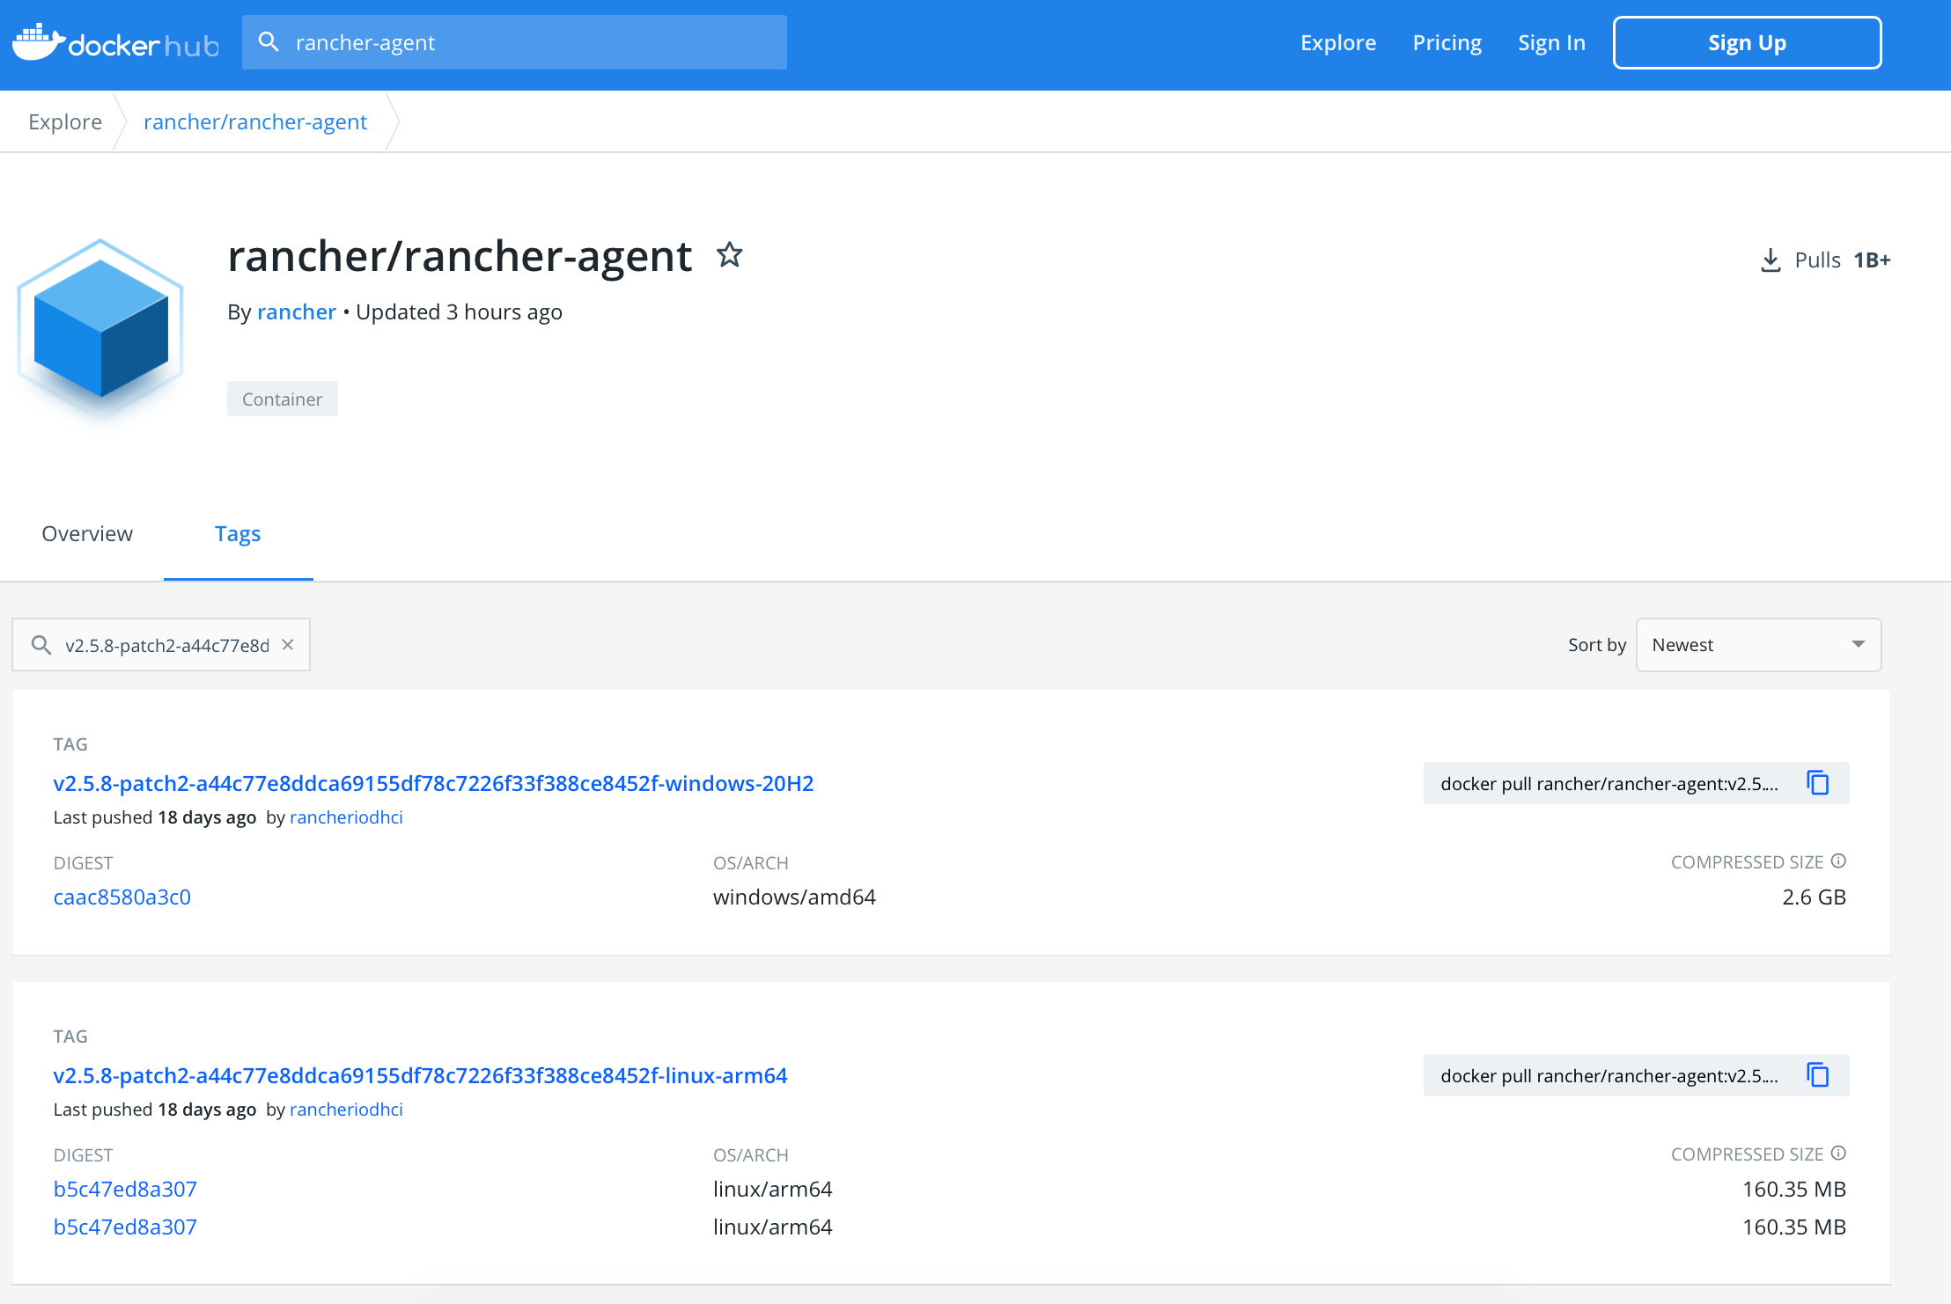The image size is (1951, 1304).
Task: Switch to the Overview tab
Action: (x=87, y=534)
